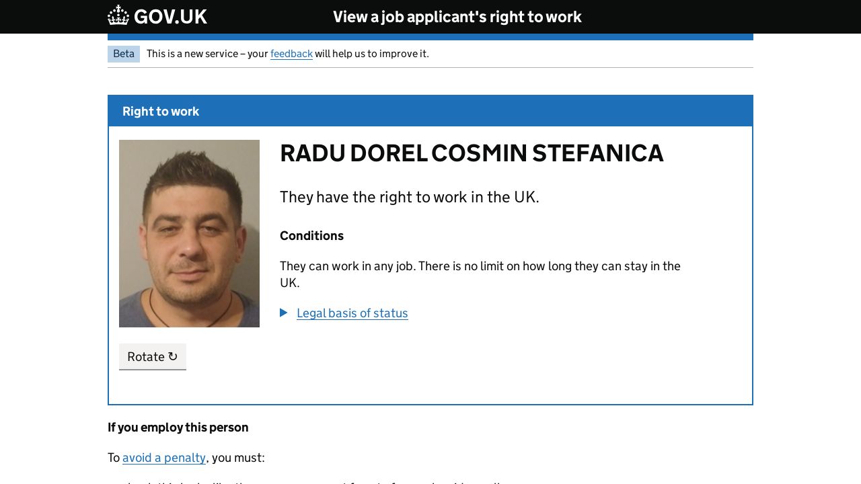Viewport: 861px width, 484px height.
Task: Open the feedback link
Action: (x=291, y=54)
